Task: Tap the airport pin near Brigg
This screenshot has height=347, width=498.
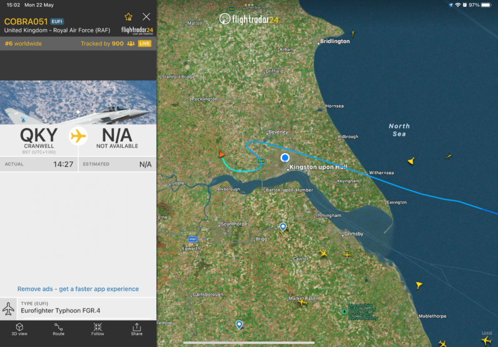Action: pyautogui.click(x=283, y=226)
